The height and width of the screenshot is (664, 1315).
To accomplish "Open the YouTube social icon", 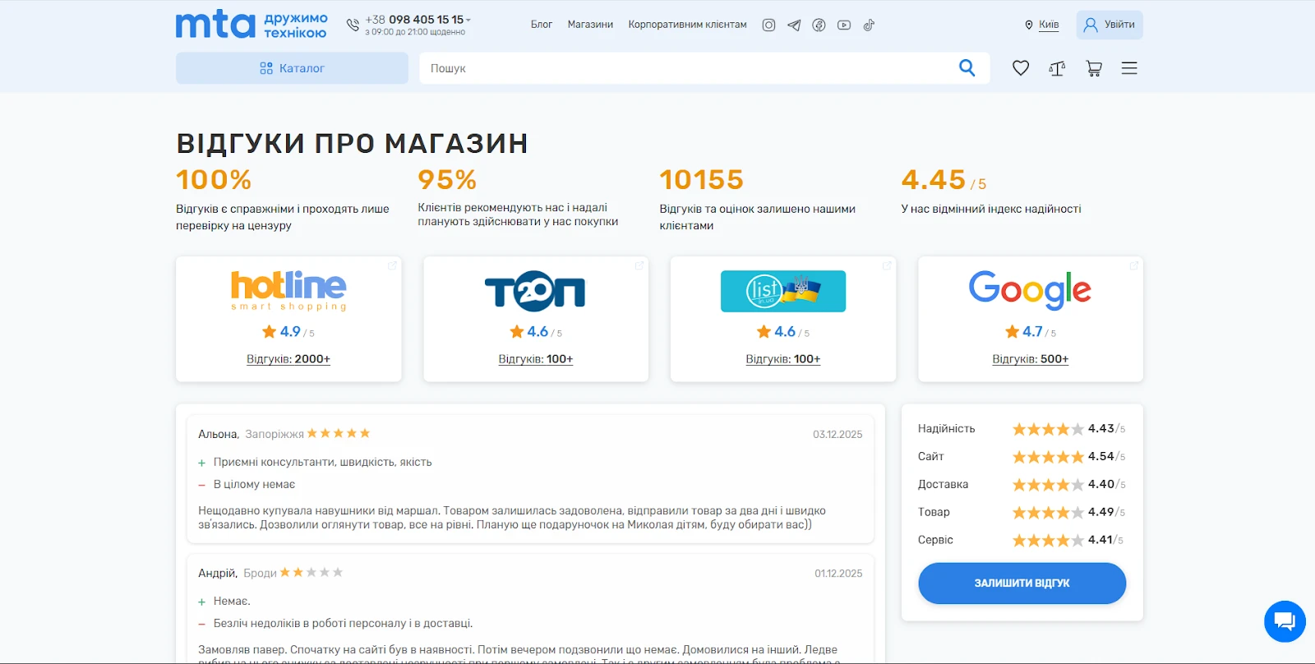I will [844, 25].
